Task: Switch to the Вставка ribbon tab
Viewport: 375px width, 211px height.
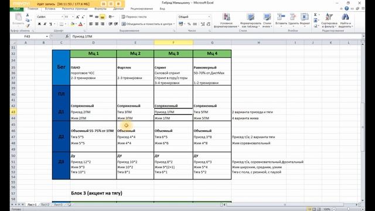Action: coord(50,9)
